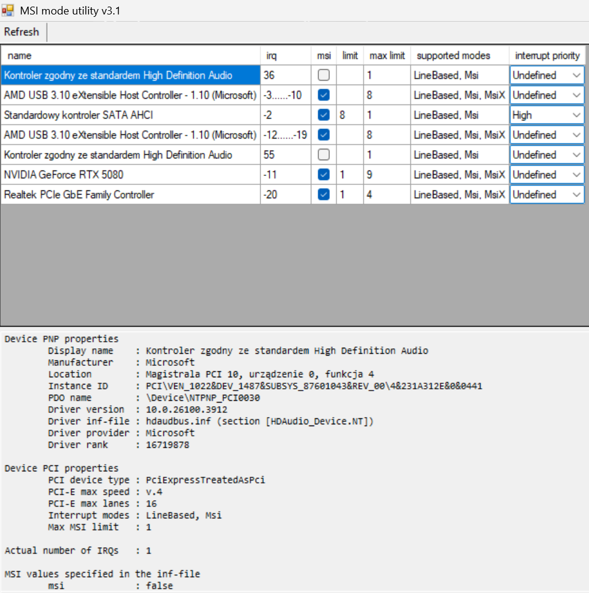589x593 pixels.
Task: Enable MSI for the first High Definition Audio controller
Action: (324, 75)
